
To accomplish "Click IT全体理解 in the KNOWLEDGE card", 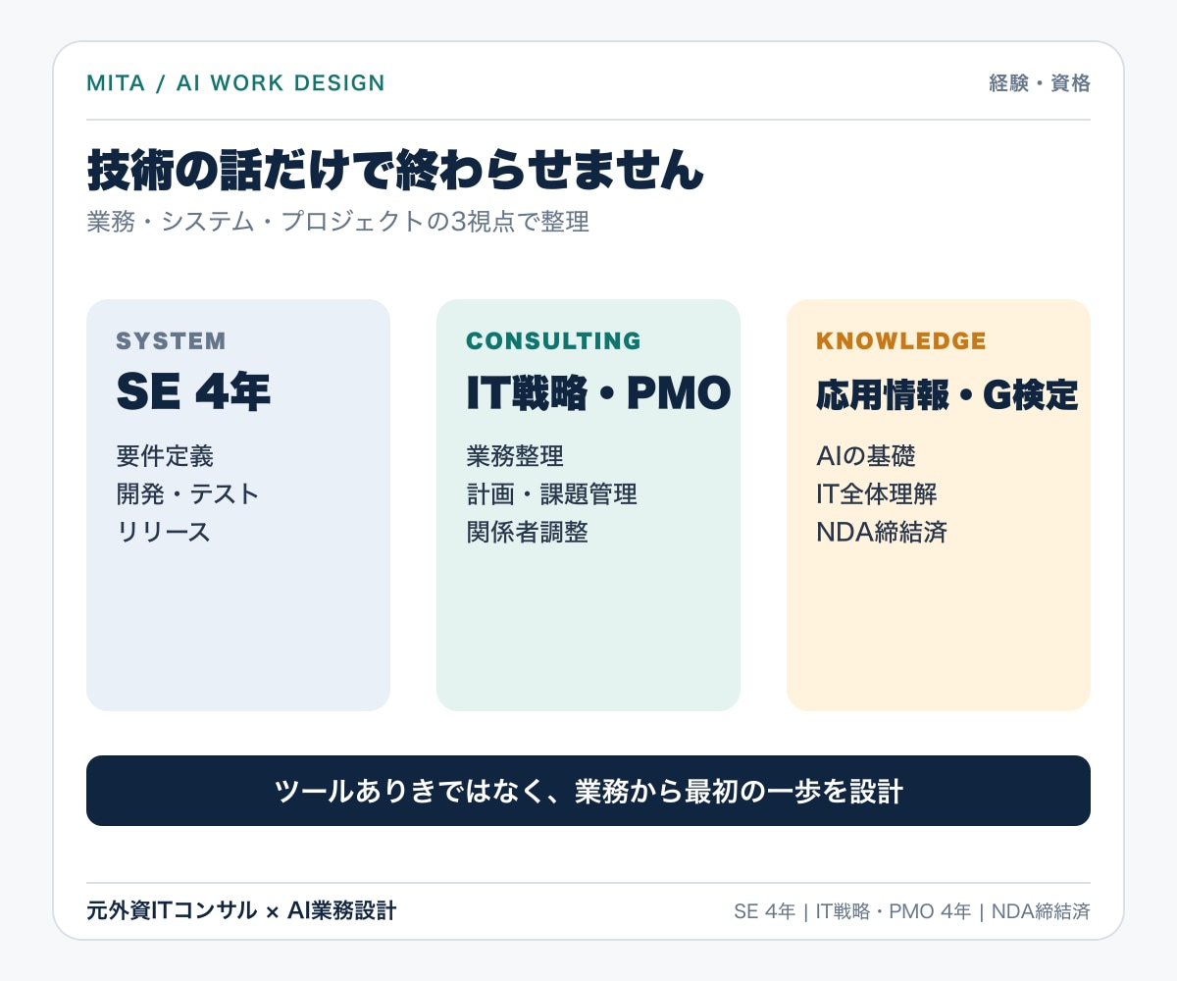I will click(877, 493).
